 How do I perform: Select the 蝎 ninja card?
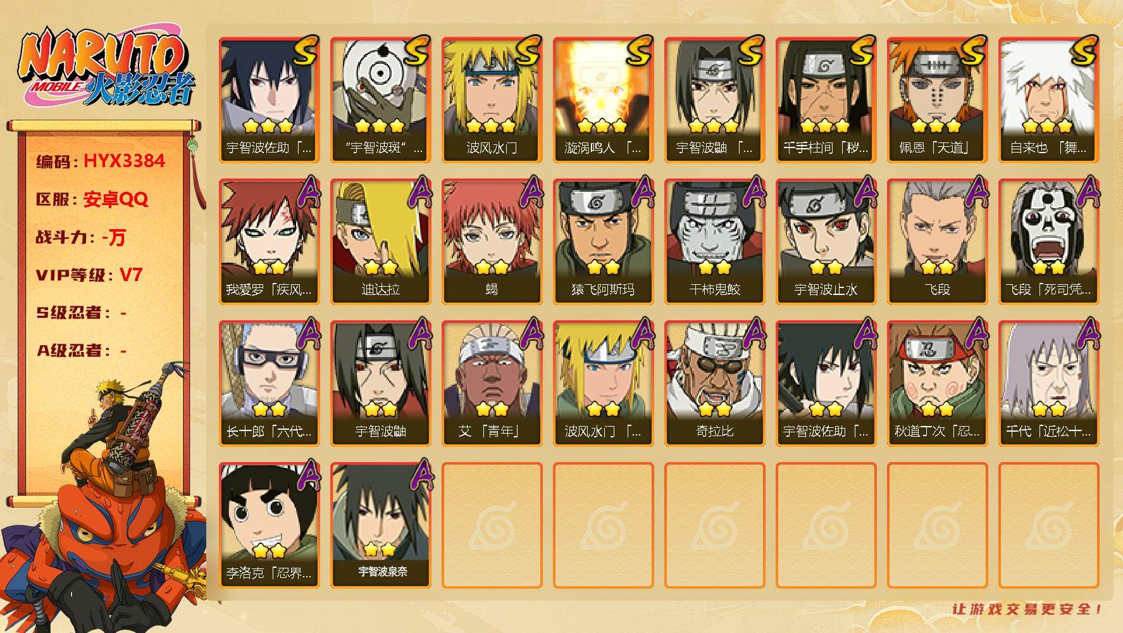click(x=492, y=242)
